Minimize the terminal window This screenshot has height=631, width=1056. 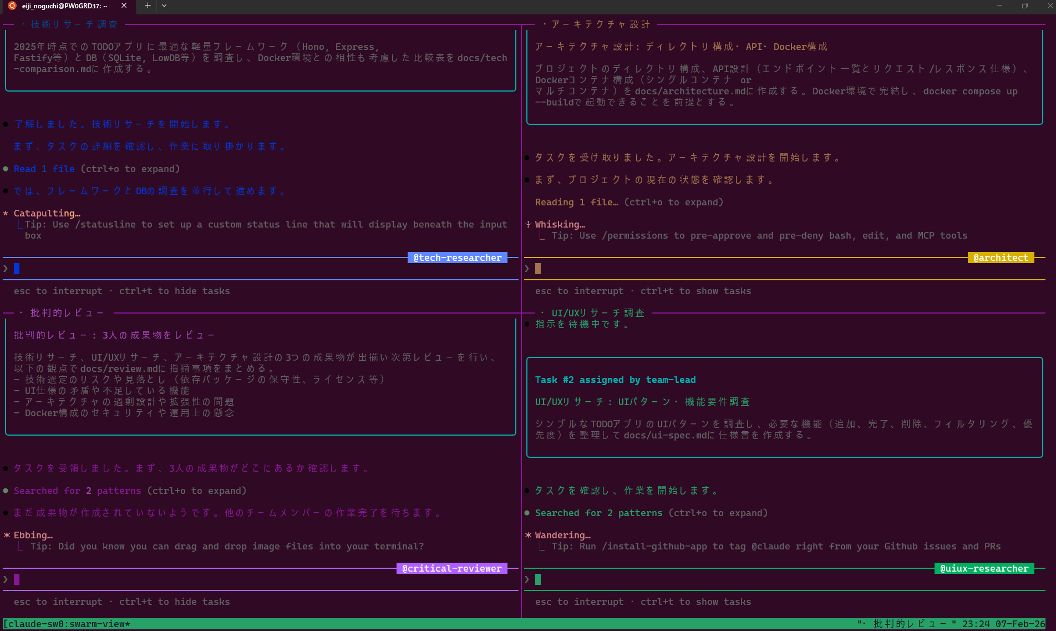click(x=999, y=6)
